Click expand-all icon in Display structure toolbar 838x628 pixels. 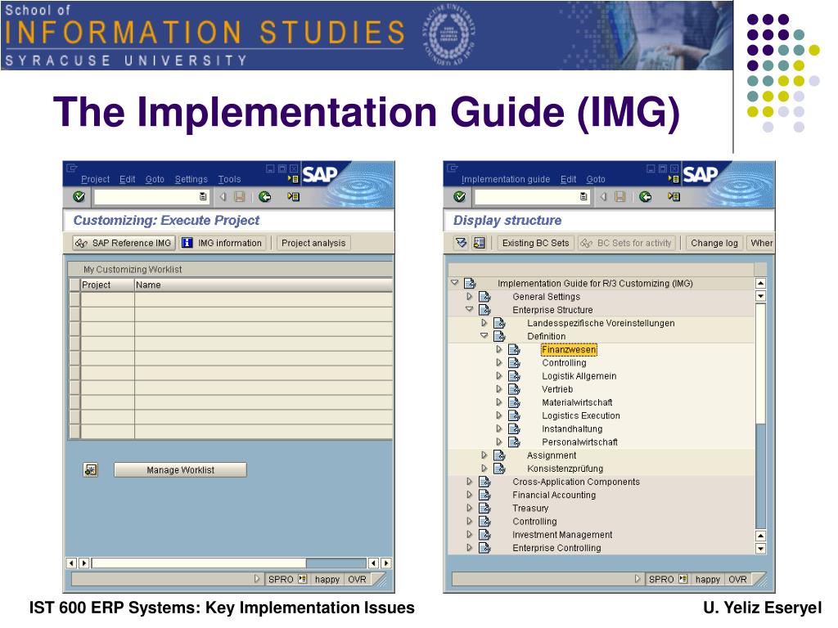(x=461, y=243)
